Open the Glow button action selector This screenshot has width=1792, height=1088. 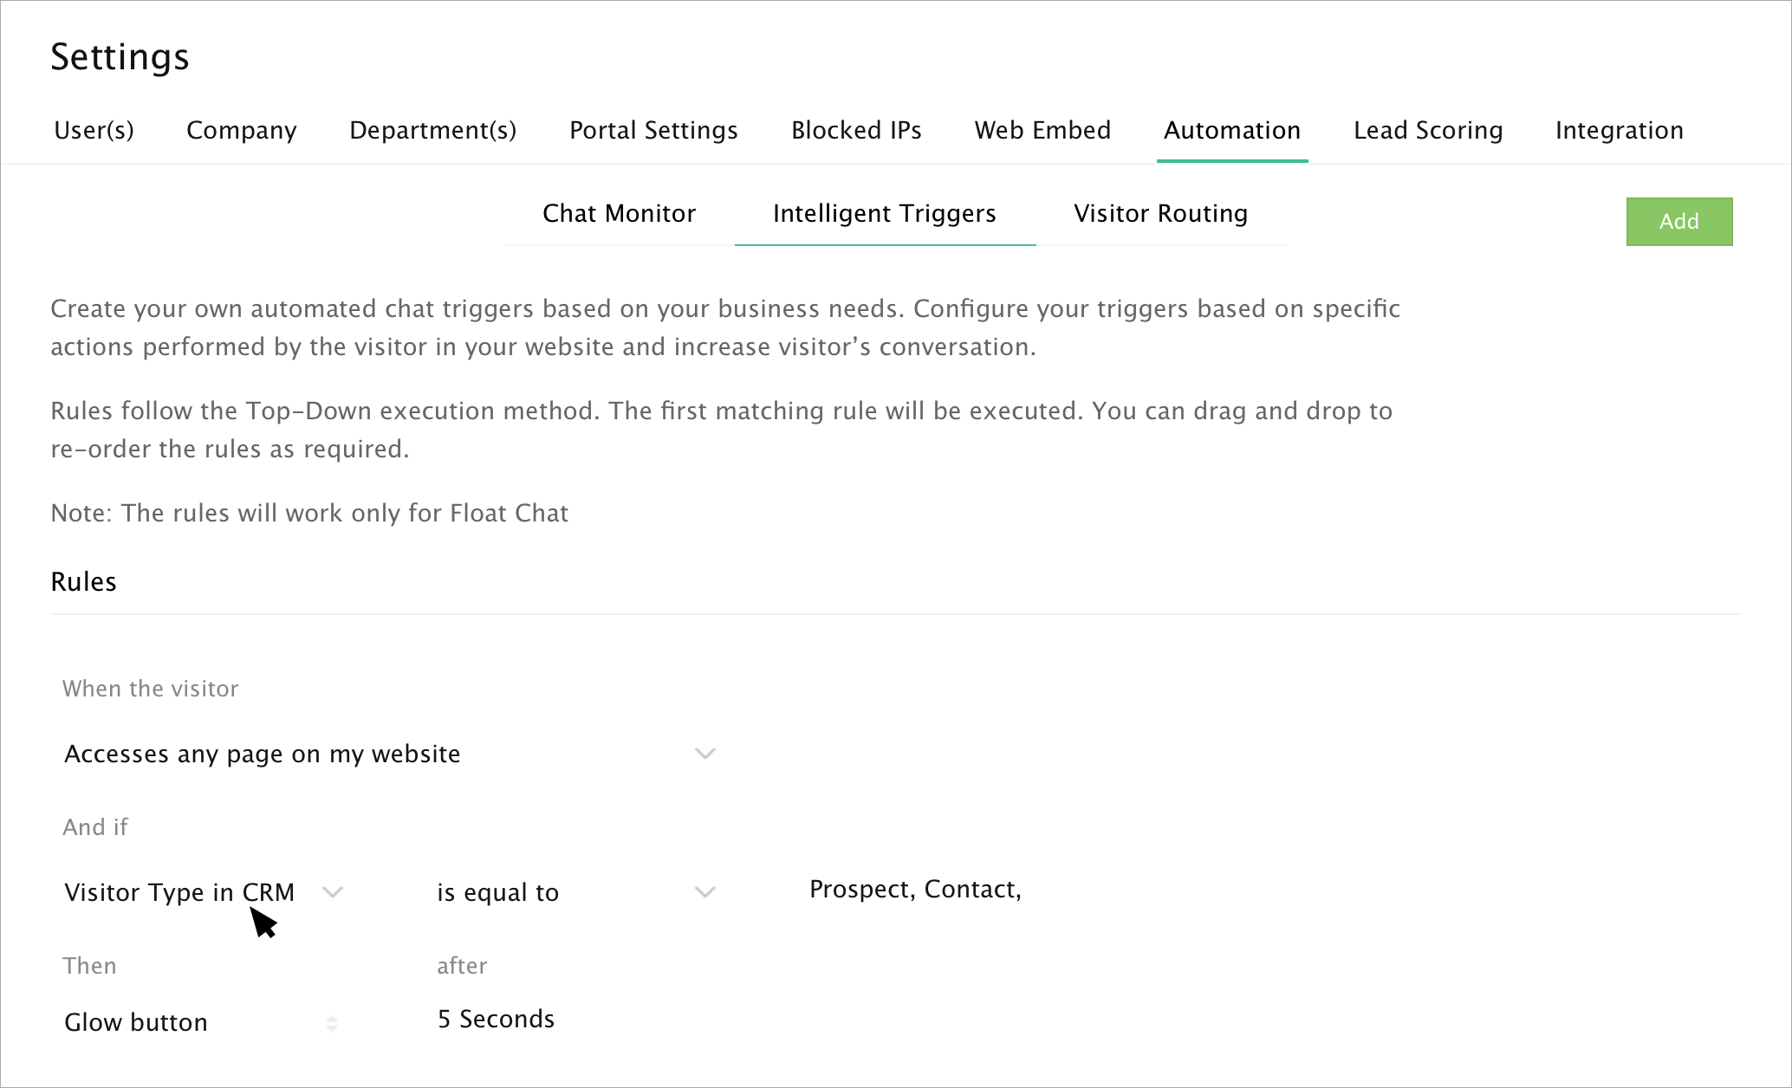[x=201, y=1022]
